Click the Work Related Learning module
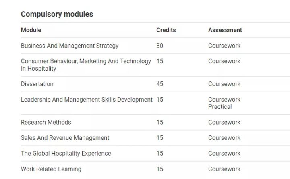Screen dimensions: 290x179 click(51, 169)
